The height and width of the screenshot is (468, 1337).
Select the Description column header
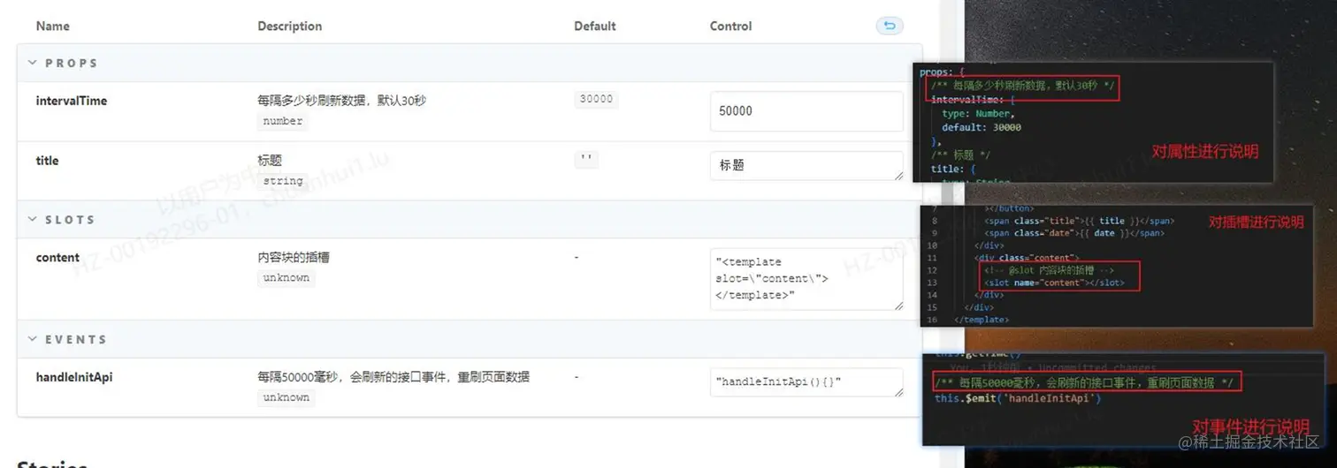(x=290, y=26)
